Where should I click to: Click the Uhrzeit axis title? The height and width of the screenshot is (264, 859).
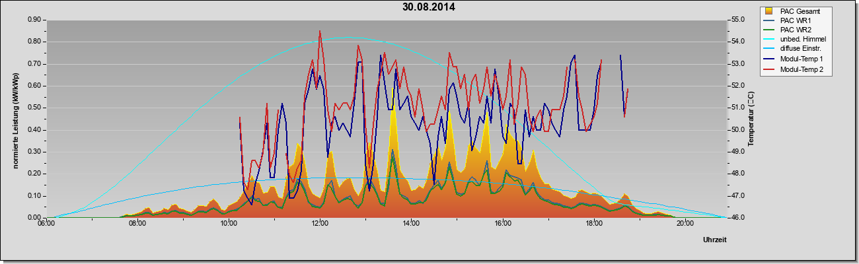pos(715,240)
